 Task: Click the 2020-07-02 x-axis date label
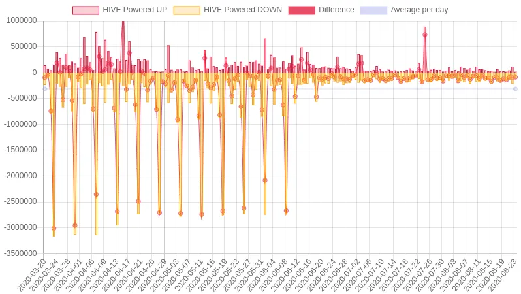(x=345, y=274)
